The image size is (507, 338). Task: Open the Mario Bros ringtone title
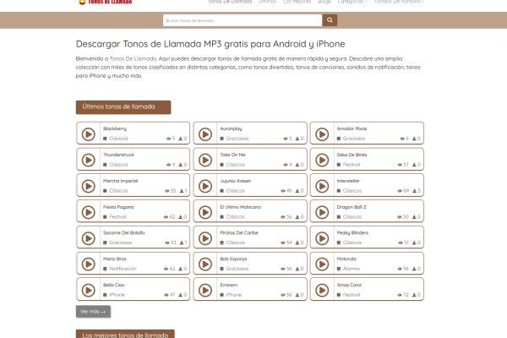[x=114, y=259]
